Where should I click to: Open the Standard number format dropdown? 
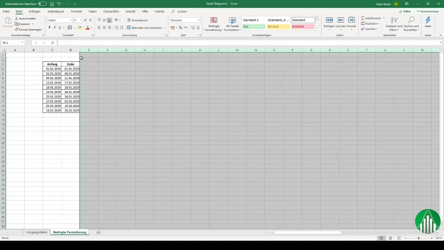click(x=199, y=20)
